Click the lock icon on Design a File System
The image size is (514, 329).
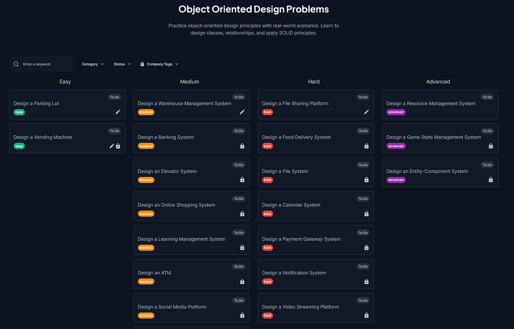(366, 180)
